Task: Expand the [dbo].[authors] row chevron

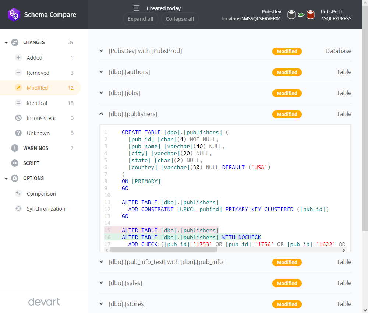Action: click(101, 71)
